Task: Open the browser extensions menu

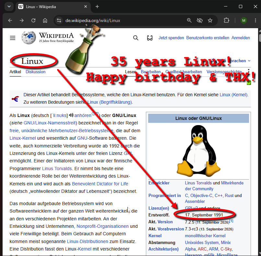Action: 226,20
